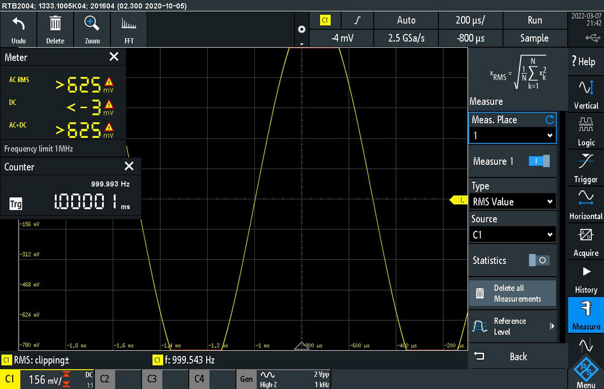Change the Sample acquisition mode
604x389 pixels.
coord(535,37)
